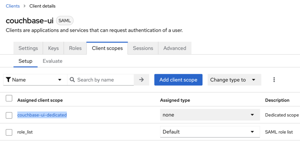Check the couchbase-ui-dedicated row checkbox

point(9,115)
